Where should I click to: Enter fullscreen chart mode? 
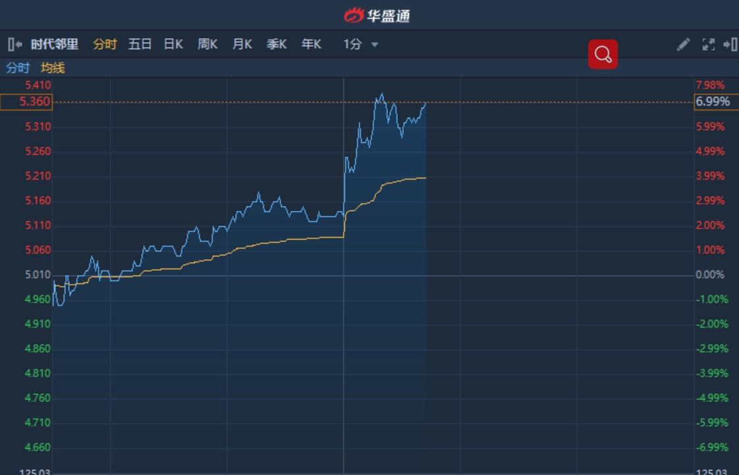(x=708, y=44)
